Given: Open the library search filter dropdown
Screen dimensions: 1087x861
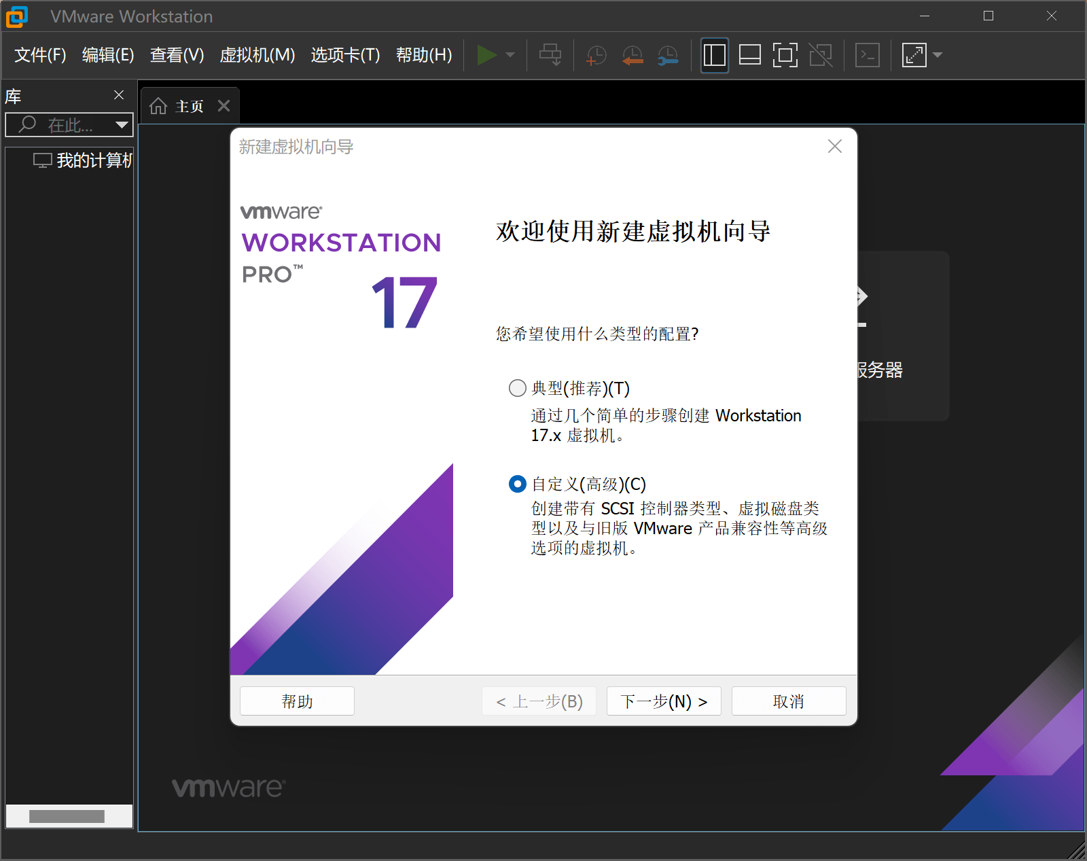Looking at the screenshot, I should pos(122,124).
